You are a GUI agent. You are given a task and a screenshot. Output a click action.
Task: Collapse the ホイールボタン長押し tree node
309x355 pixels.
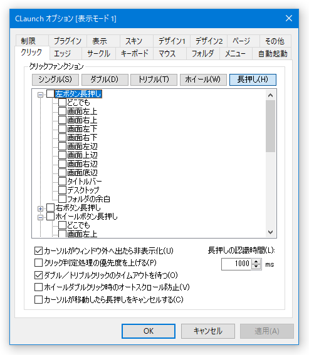coord(40,217)
